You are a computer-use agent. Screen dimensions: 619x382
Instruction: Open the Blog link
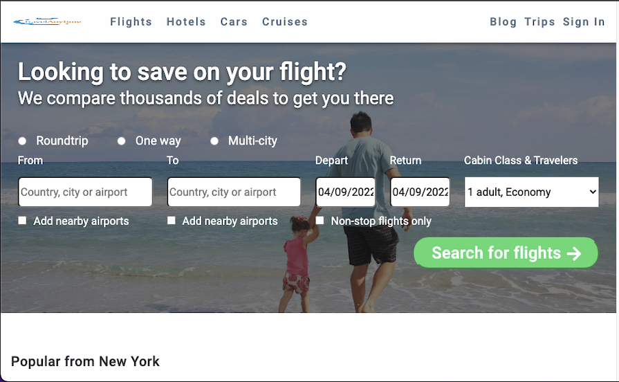503,21
